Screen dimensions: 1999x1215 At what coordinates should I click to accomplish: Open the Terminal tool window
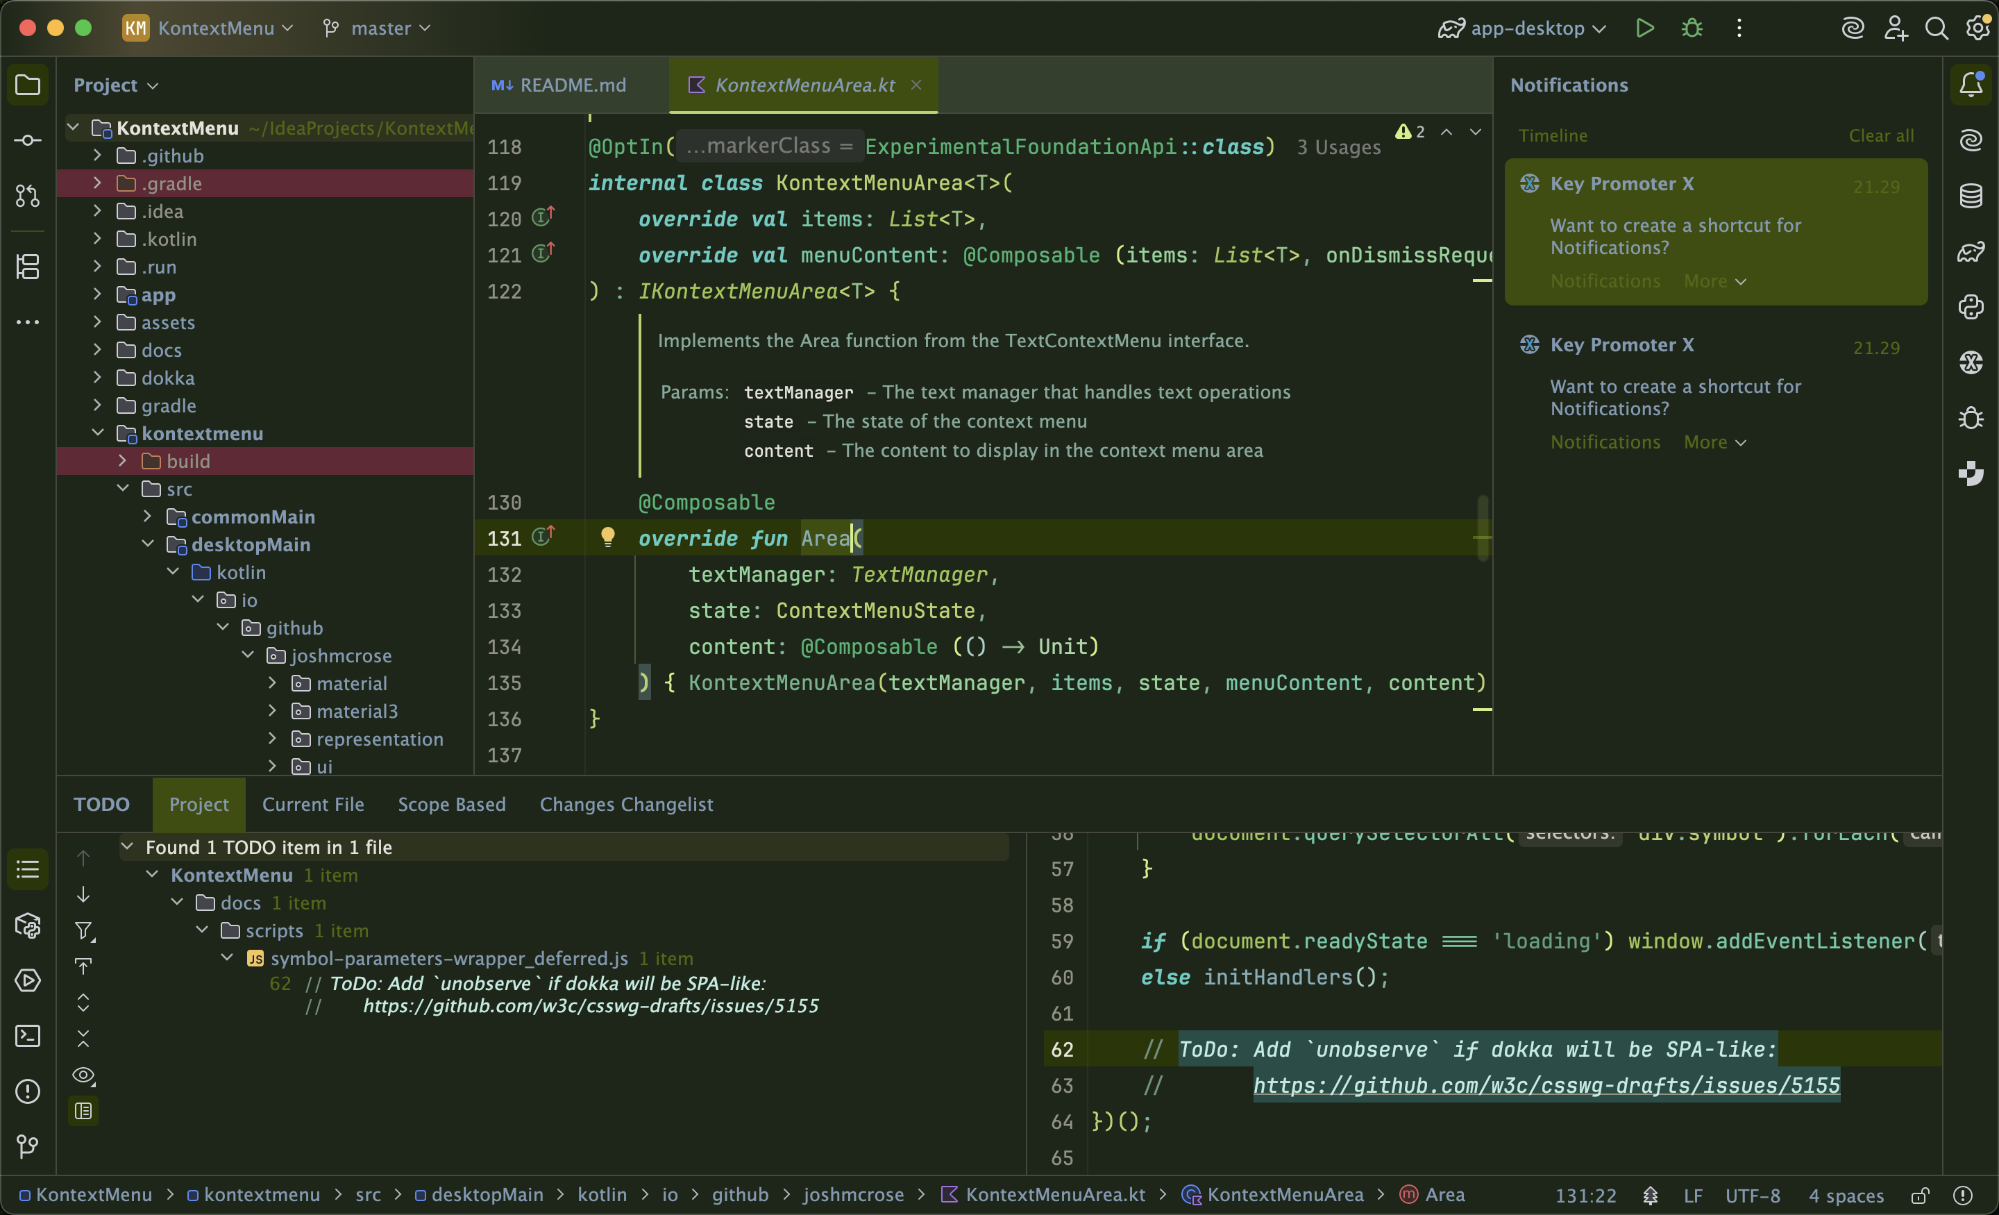28,1037
